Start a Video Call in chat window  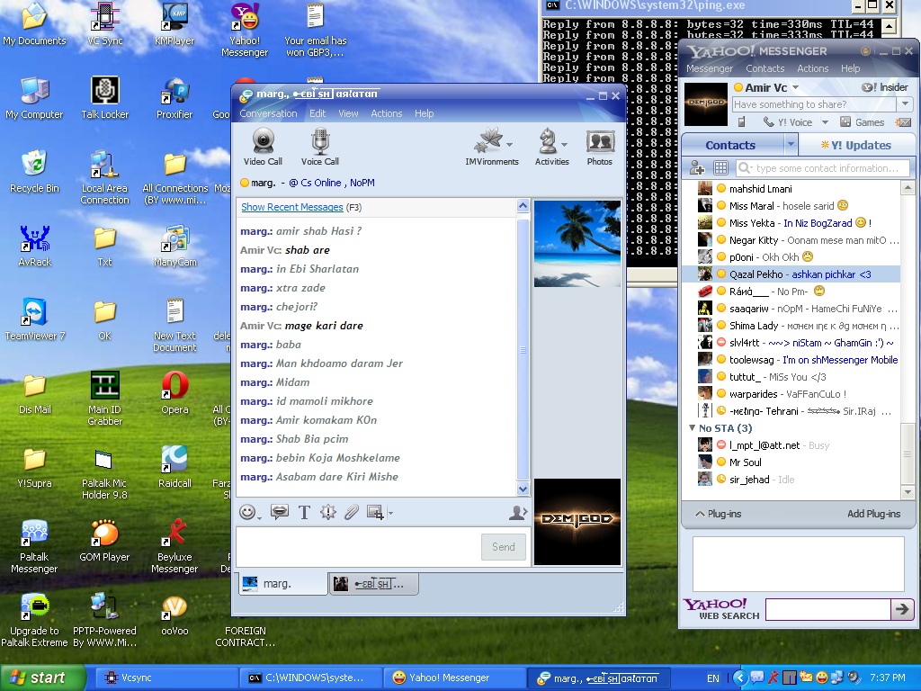[263, 148]
